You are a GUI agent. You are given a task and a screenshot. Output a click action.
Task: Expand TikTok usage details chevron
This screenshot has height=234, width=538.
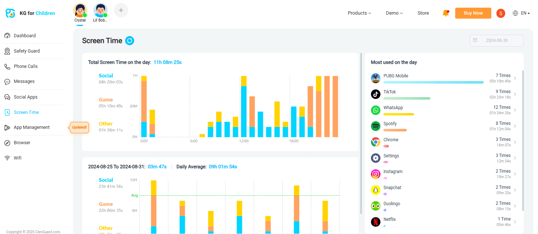(x=515, y=94)
